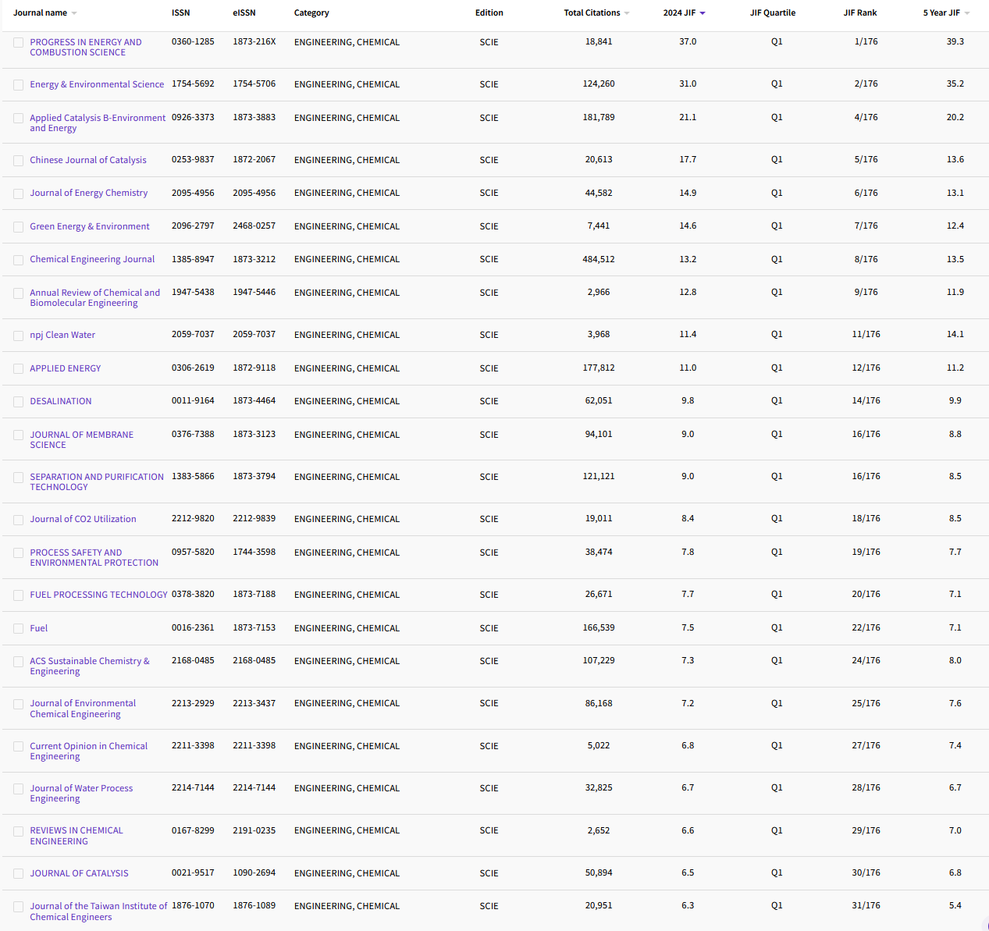Image resolution: width=989 pixels, height=931 pixels.
Task: View the Chemical Engineering Journal details
Action: point(91,258)
